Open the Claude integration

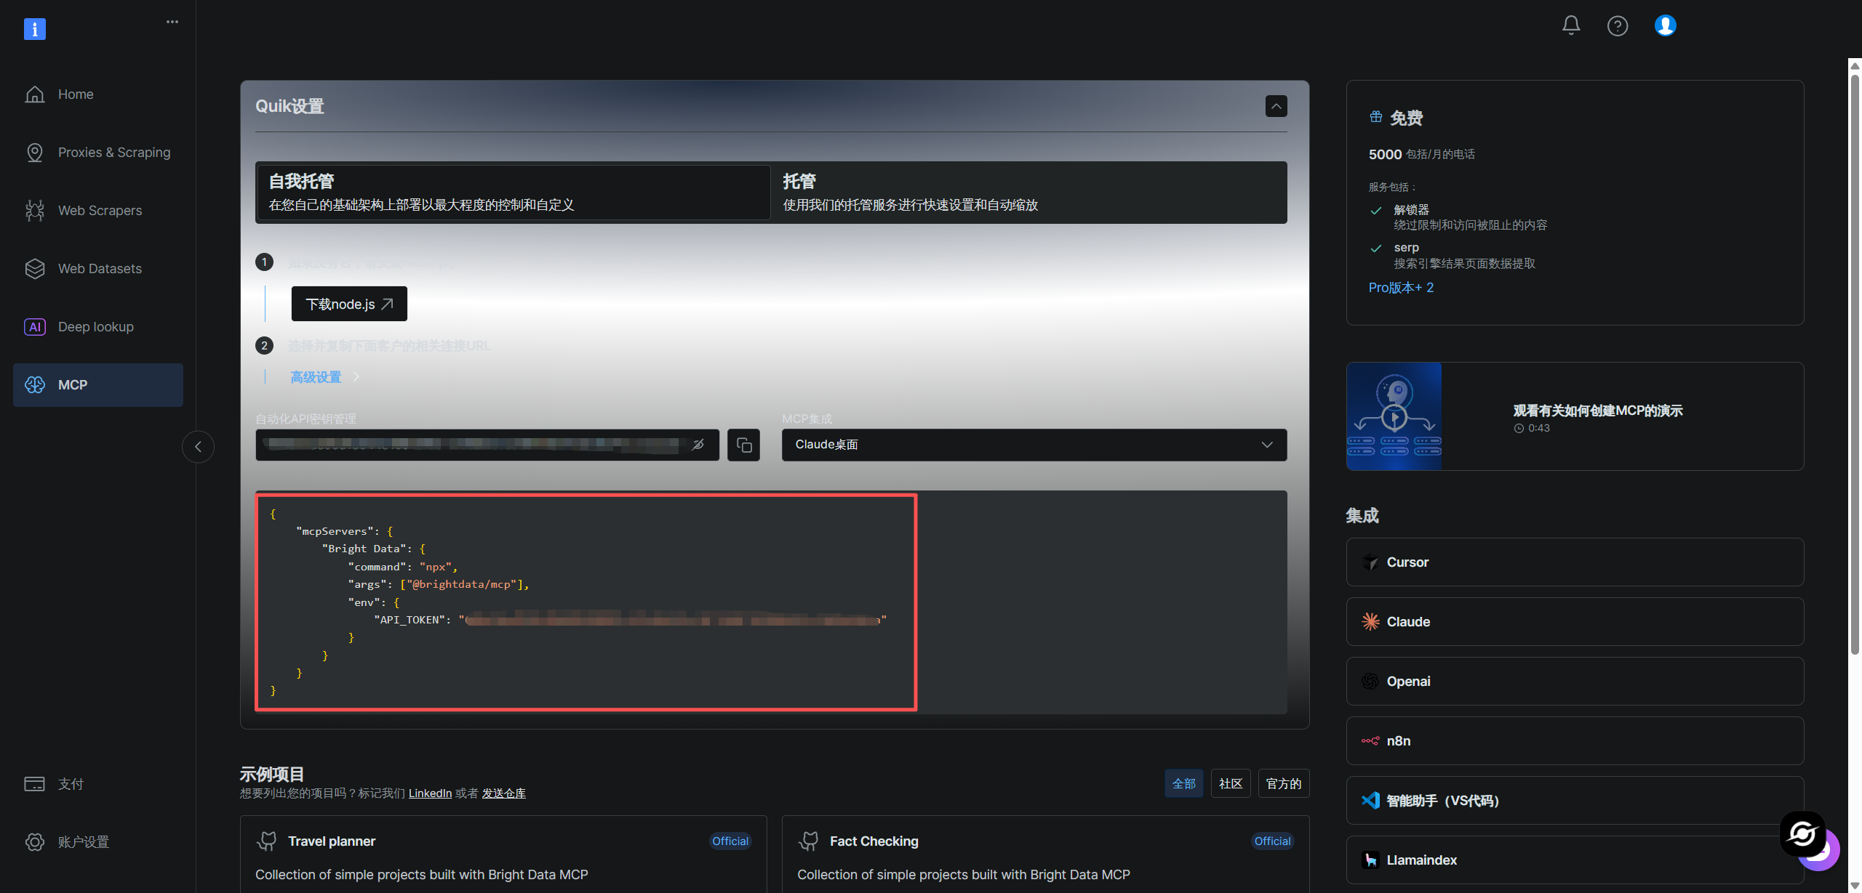point(1575,622)
